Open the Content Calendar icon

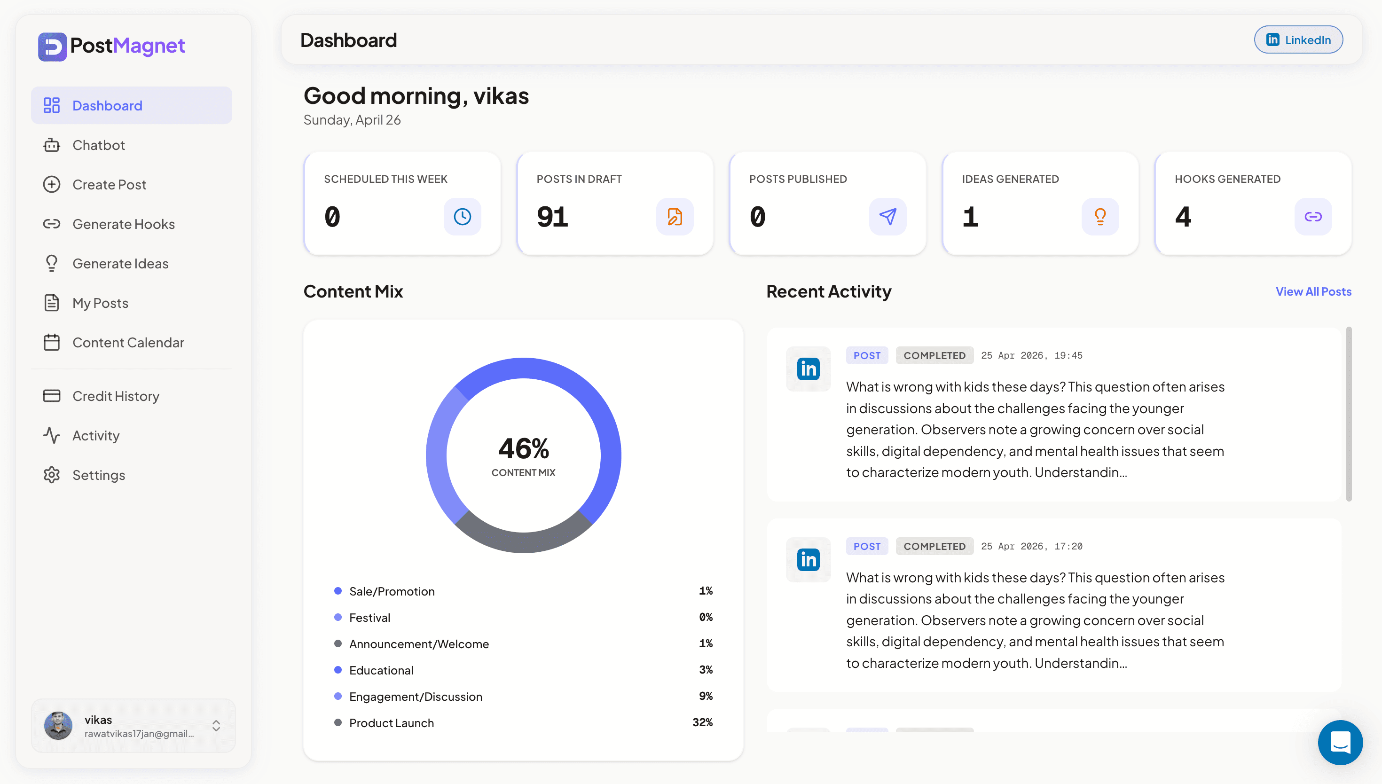[52, 343]
